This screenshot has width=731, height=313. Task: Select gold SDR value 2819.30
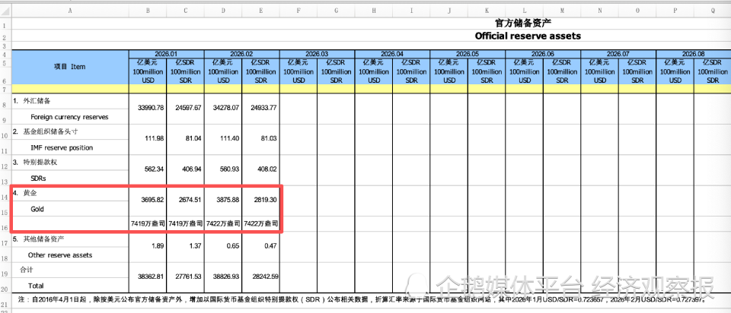[x=262, y=201]
